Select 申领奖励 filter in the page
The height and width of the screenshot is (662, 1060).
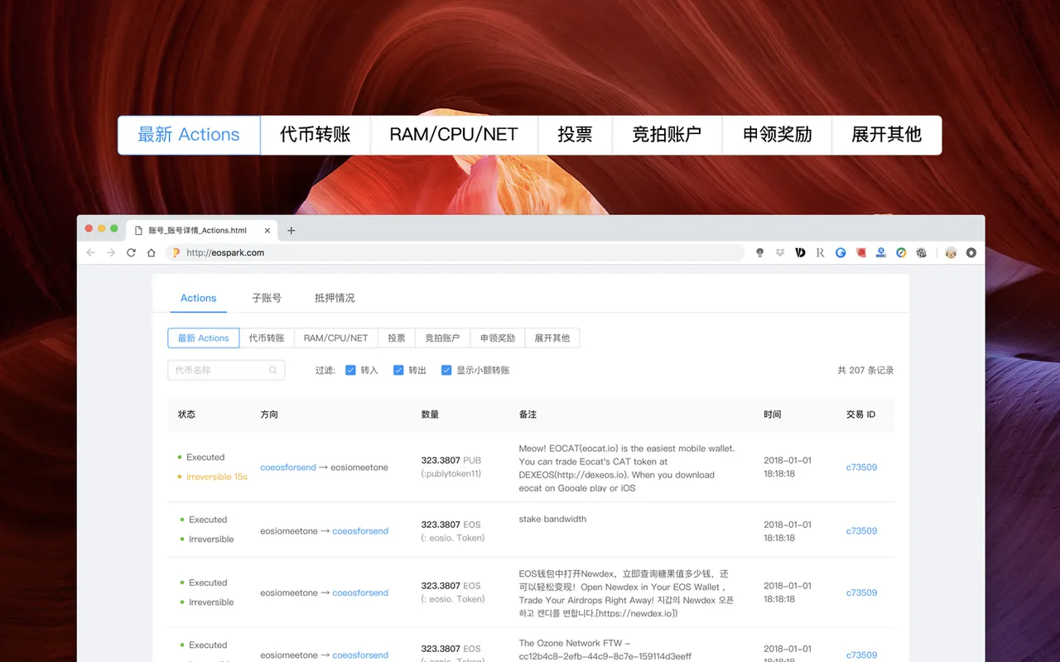(498, 338)
